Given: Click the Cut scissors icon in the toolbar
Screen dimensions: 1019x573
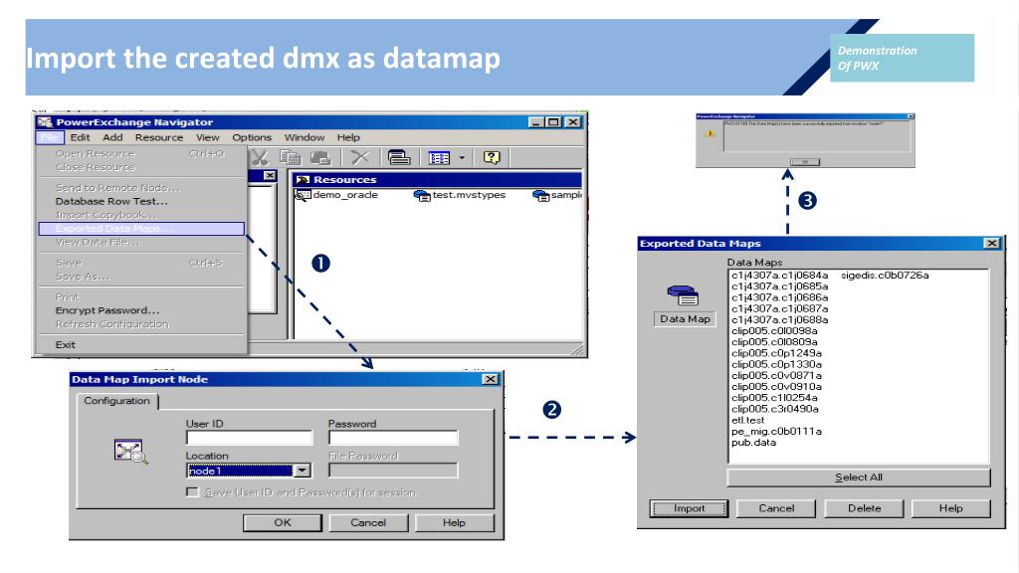Looking at the screenshot, I should [260, 157].
